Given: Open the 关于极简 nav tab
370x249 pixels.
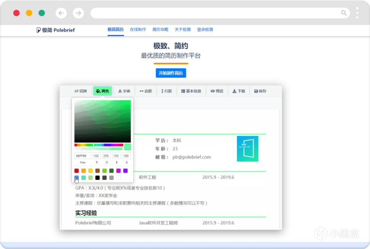Looking at the screenshot, I should tap(183, 30).
